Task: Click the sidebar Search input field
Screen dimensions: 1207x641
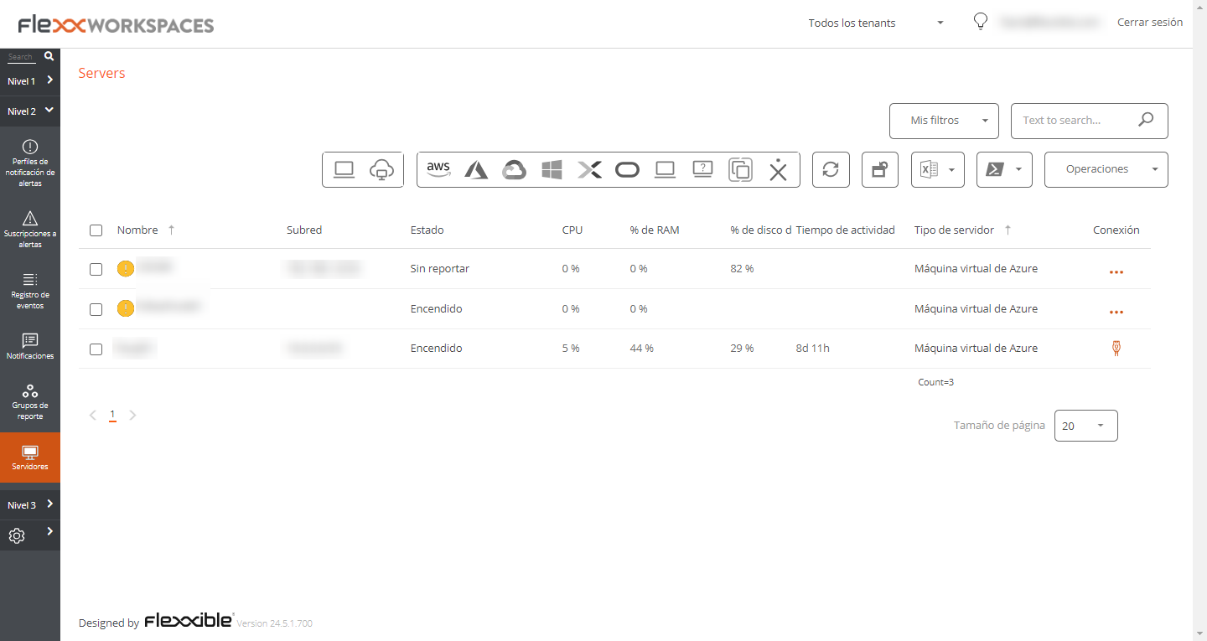Action: tap(21, 57)
